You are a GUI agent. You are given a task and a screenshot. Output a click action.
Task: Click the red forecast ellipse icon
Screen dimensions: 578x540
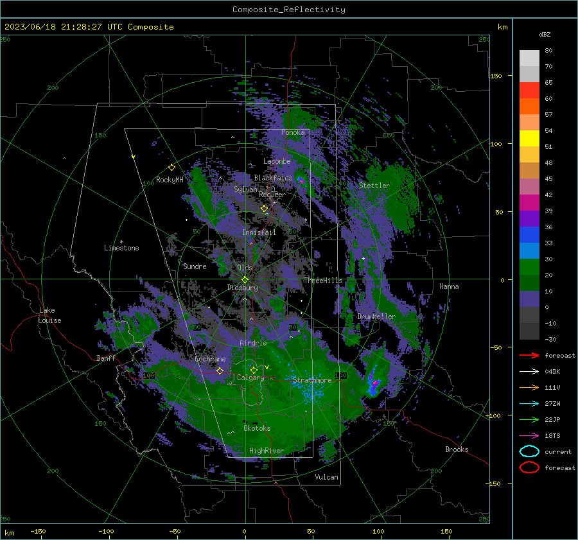click(x=529, y=467)
